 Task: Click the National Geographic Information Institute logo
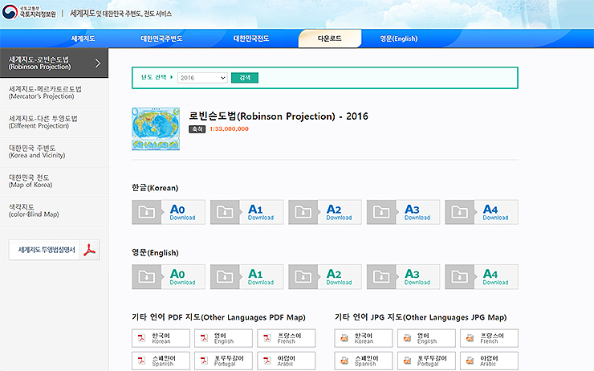[29, 12]
